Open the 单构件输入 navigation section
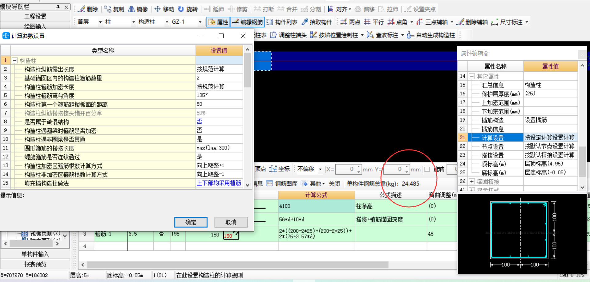Image resolution: width=590 pixels, height=282 pixels. tap(35, 254)
